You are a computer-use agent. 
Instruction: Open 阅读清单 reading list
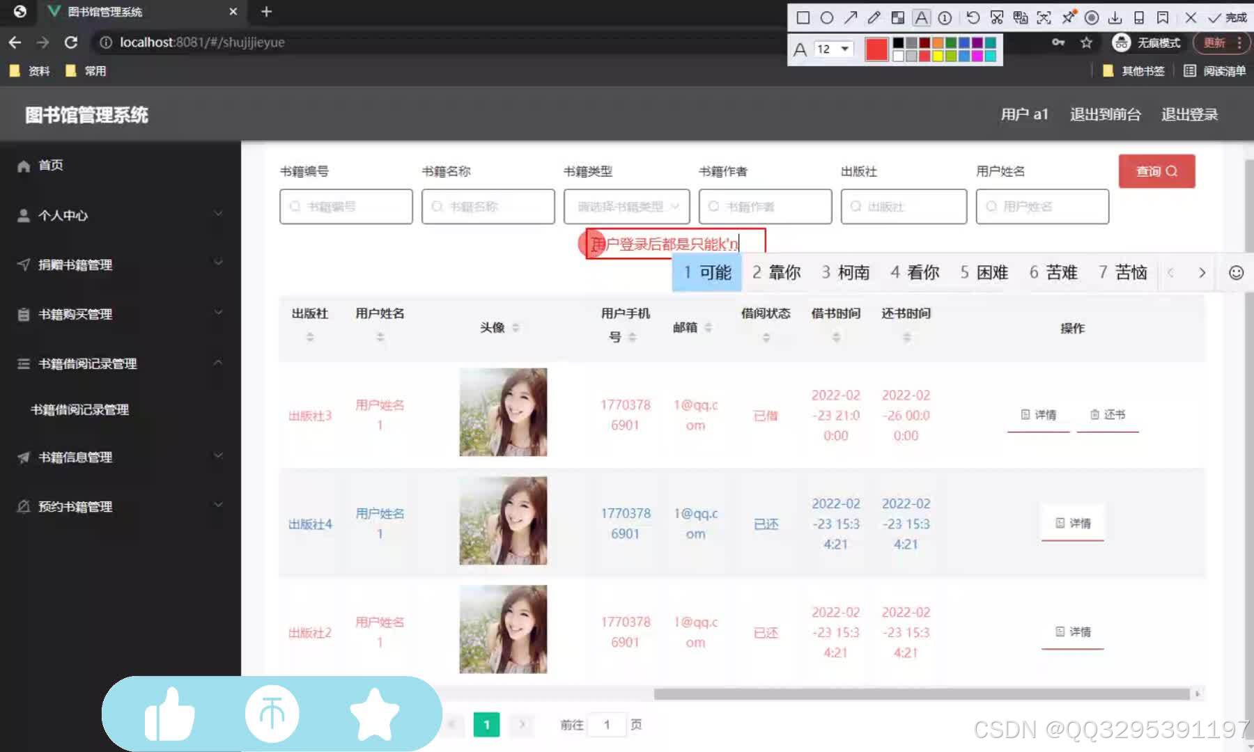coord(1215,71)
